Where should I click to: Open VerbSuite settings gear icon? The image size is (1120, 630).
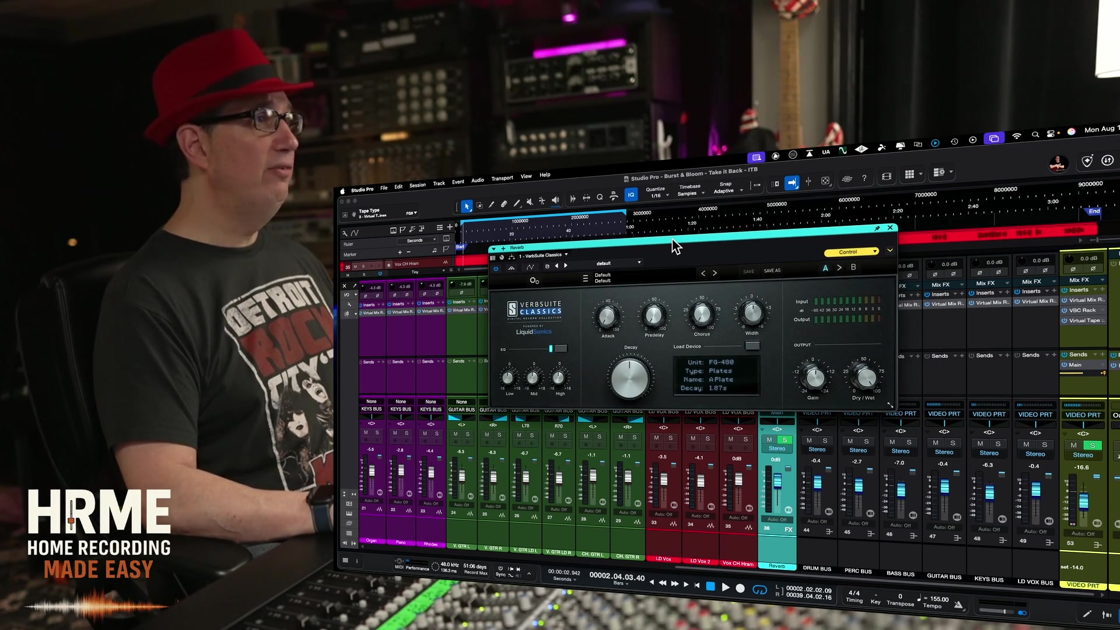coord(534,281)
